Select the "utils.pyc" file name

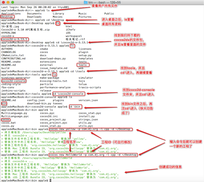[x=86, y=126]
